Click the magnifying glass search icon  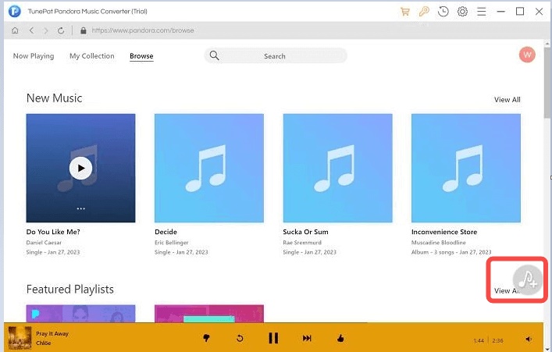pos(215,55)
